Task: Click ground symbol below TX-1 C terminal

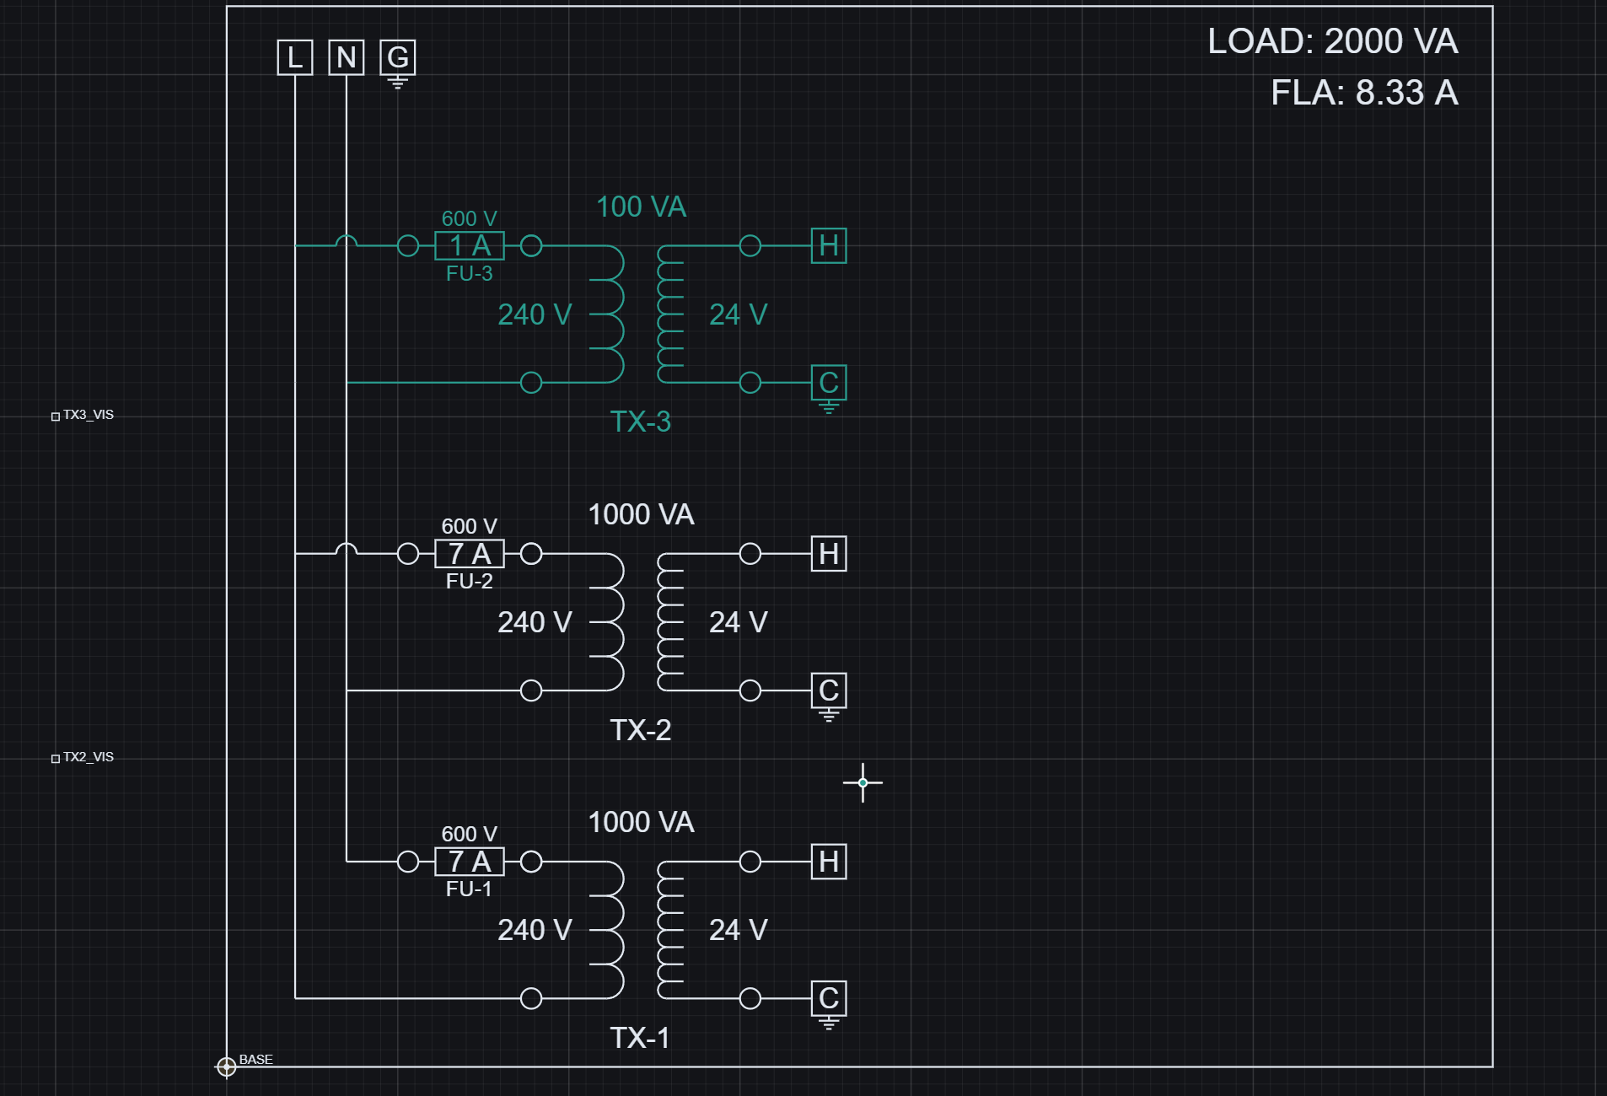Action: point(829,1023)
